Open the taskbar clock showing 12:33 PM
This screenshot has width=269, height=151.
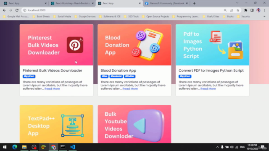click(x=252, y=147)
